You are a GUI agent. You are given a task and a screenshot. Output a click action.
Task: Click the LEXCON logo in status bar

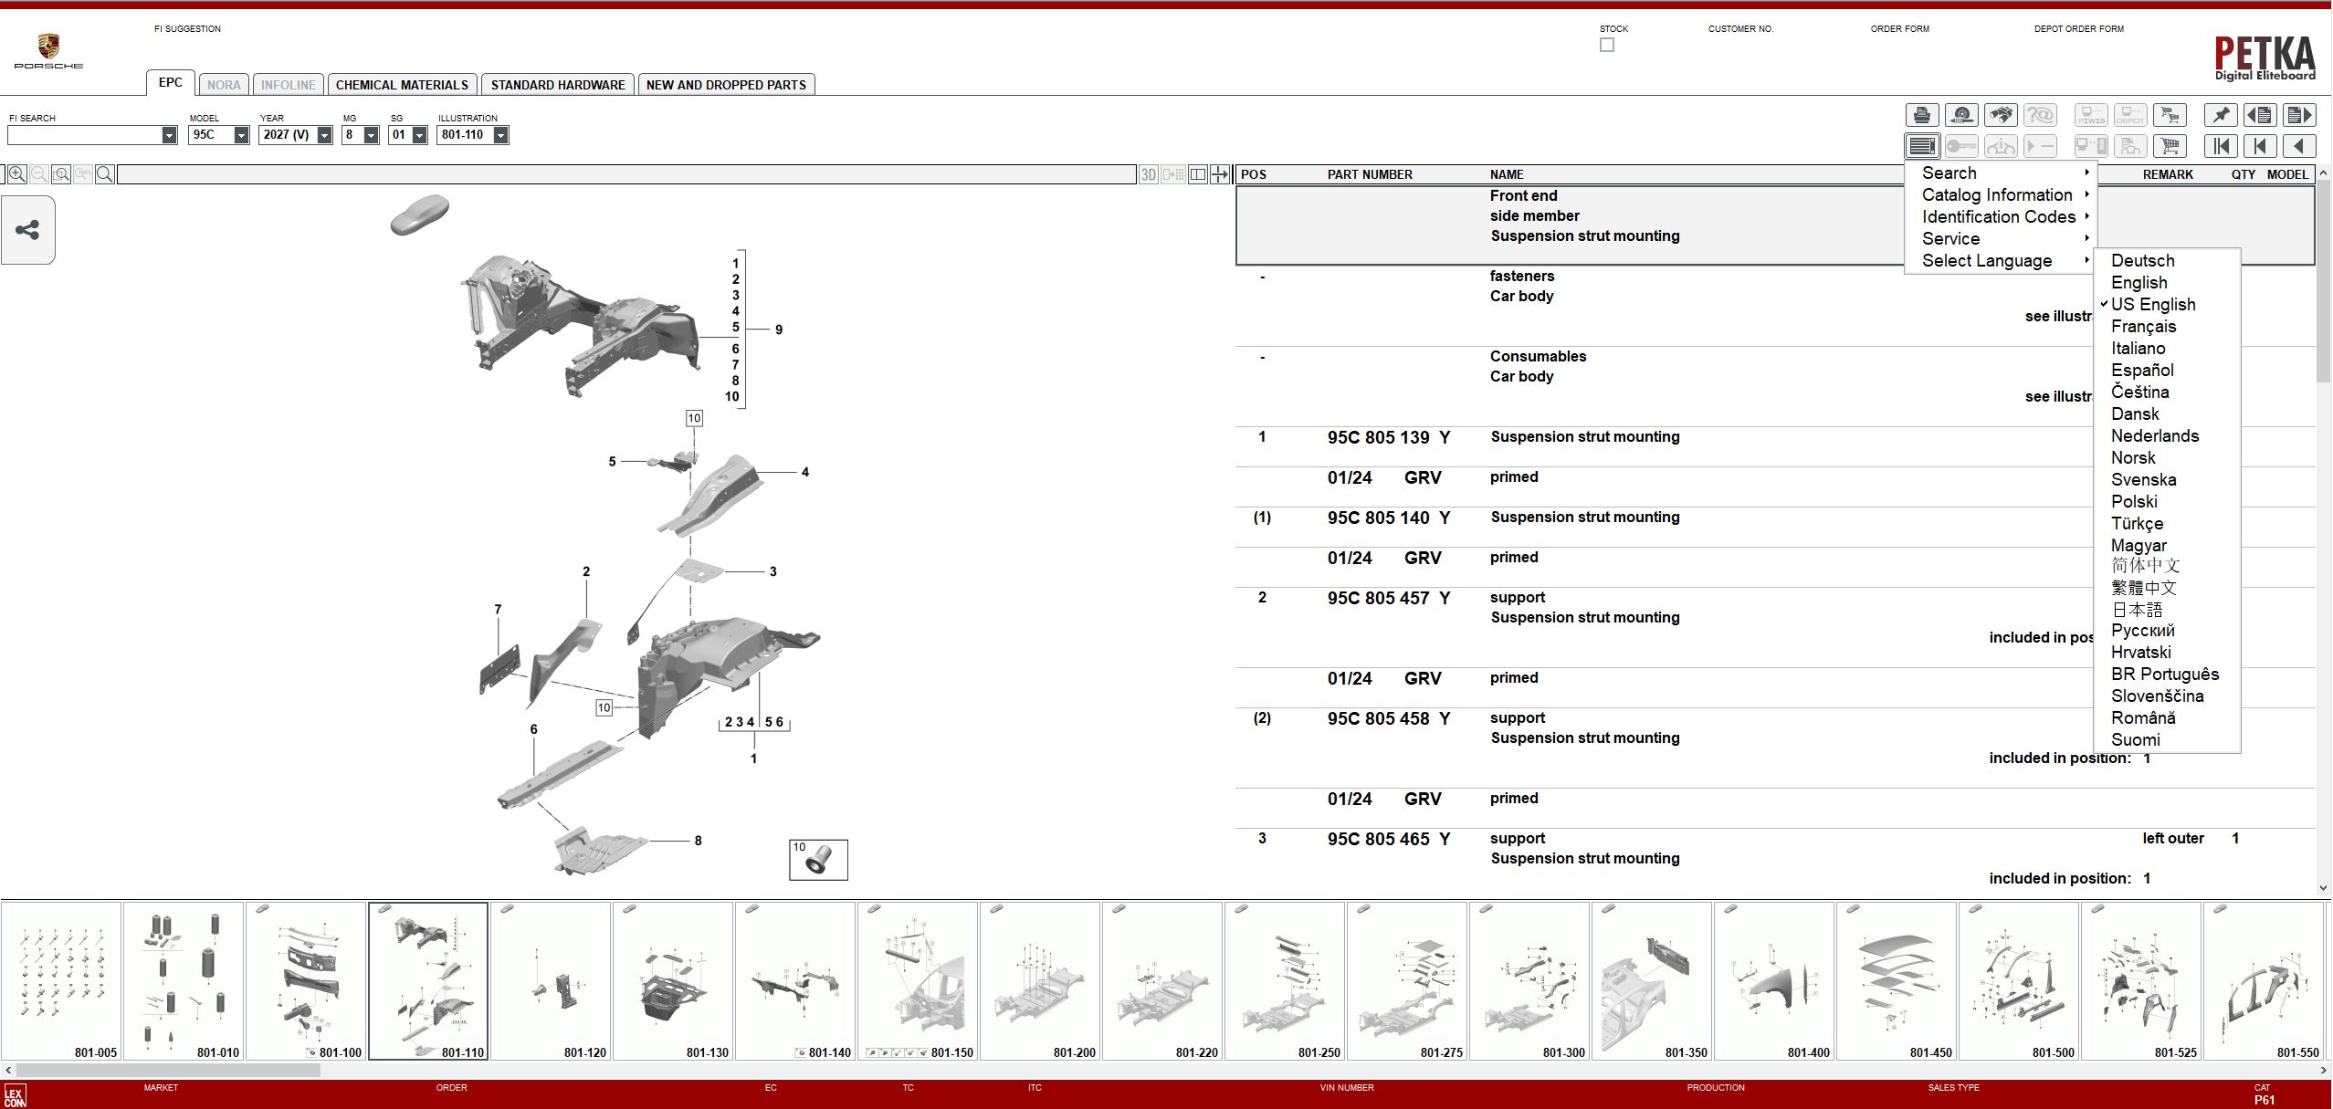[x=15, y=1095]
